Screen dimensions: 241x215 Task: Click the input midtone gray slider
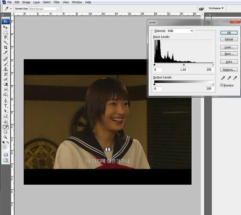[184, 65]
